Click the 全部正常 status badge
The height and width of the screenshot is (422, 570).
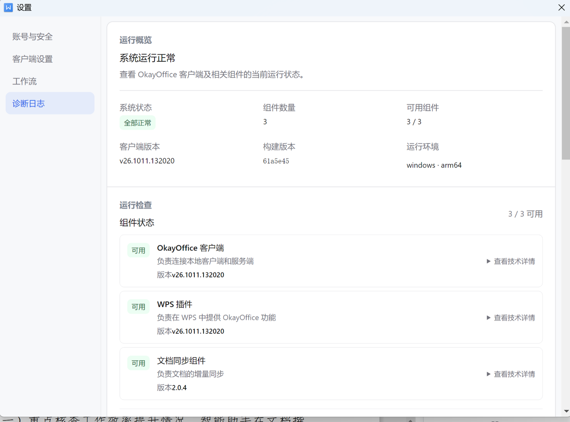[x=138, y=123]
